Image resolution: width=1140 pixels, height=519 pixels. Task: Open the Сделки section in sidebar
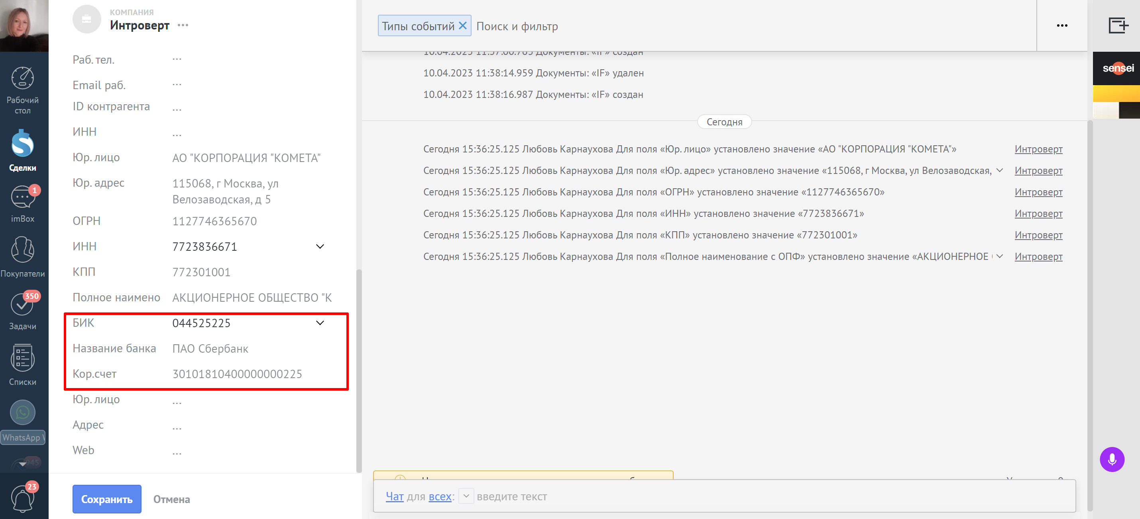click(x=23, y=150)
